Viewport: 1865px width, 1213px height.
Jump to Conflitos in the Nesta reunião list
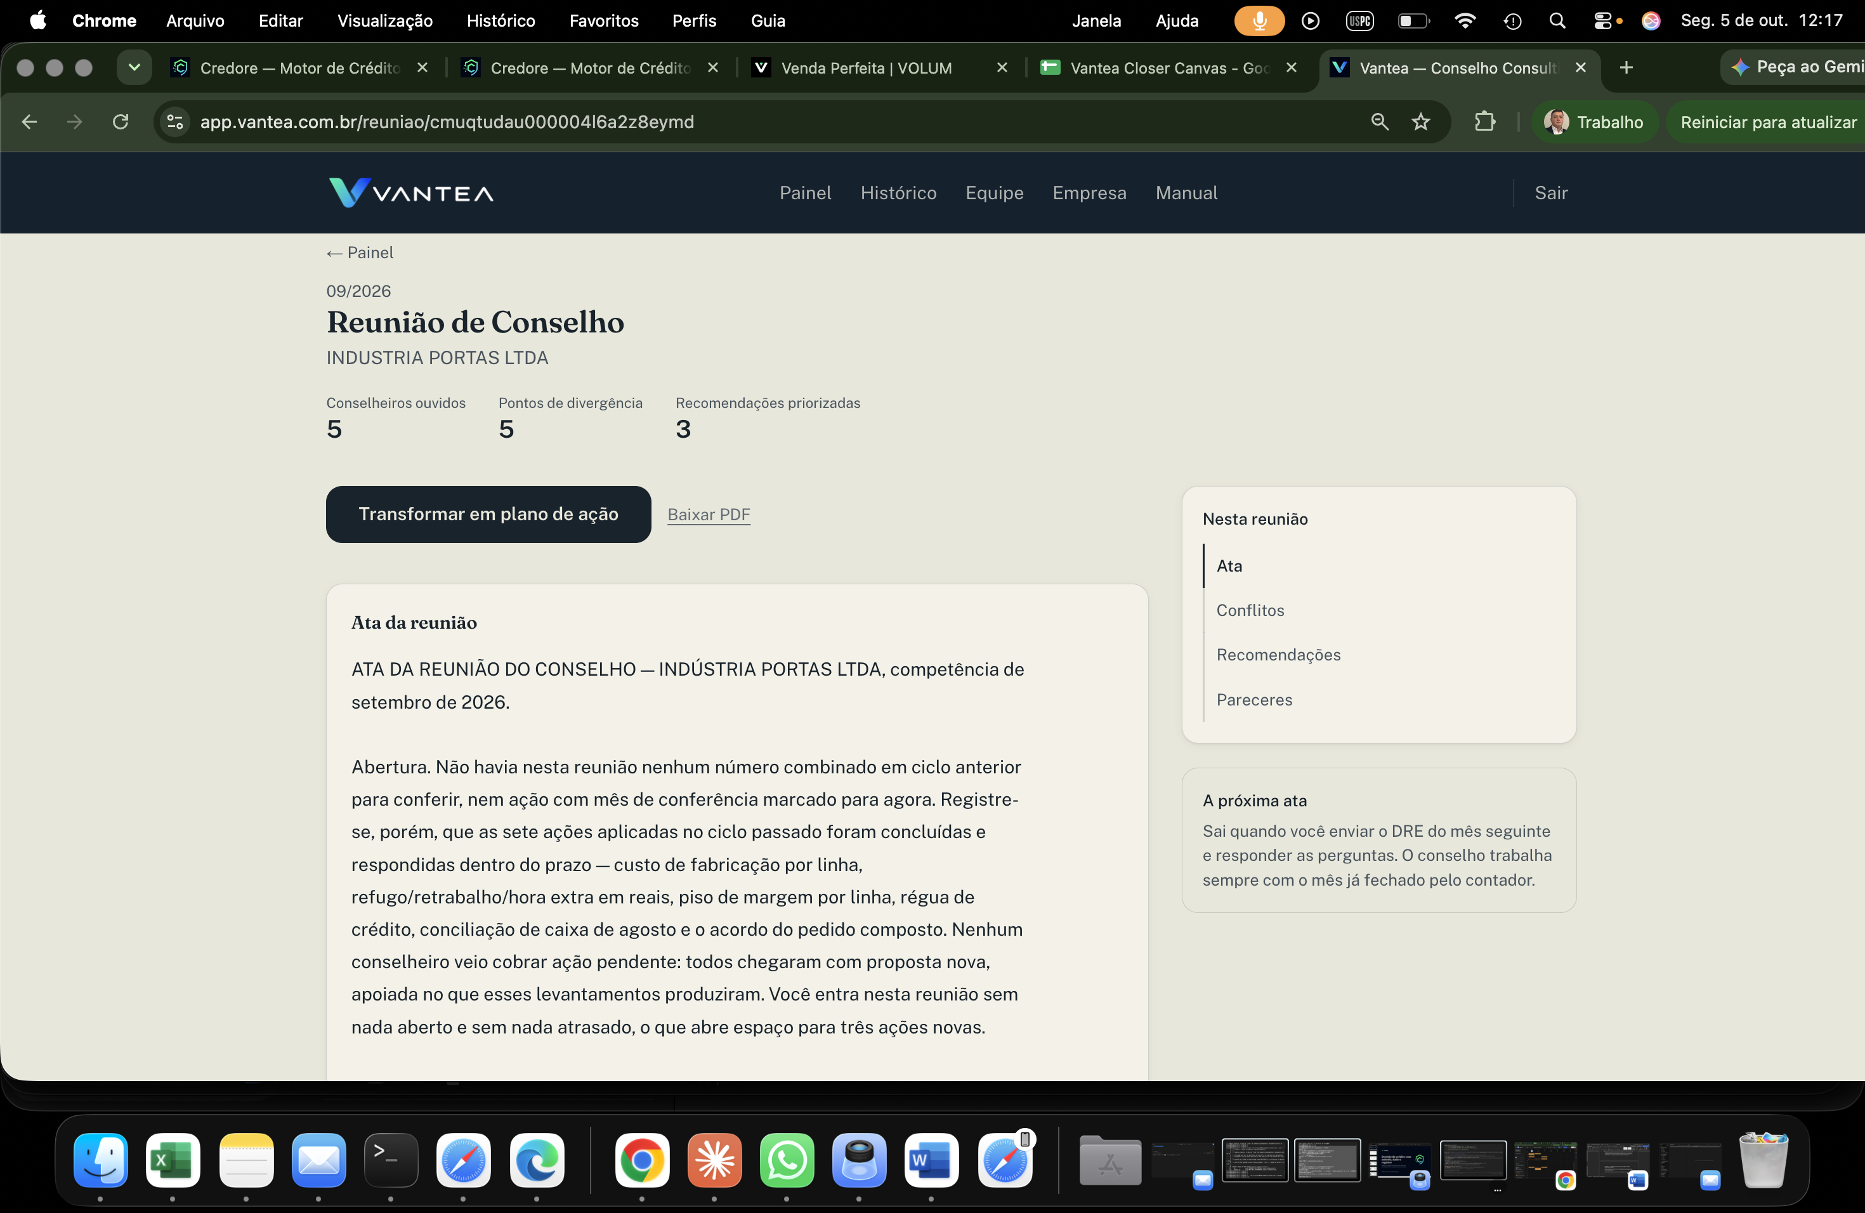1250,610
